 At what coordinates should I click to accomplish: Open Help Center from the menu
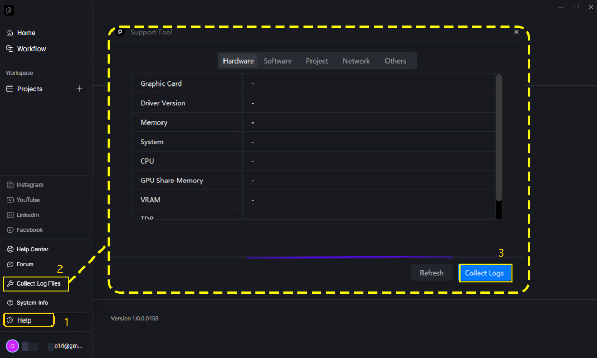click(32, 250)
